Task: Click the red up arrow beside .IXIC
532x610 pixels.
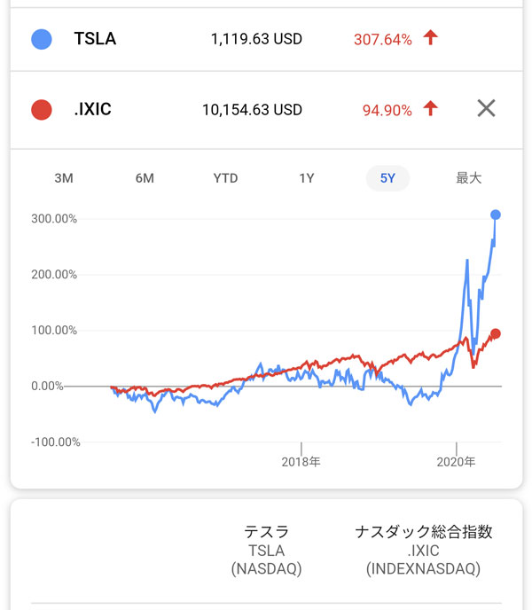Action: 431,109
